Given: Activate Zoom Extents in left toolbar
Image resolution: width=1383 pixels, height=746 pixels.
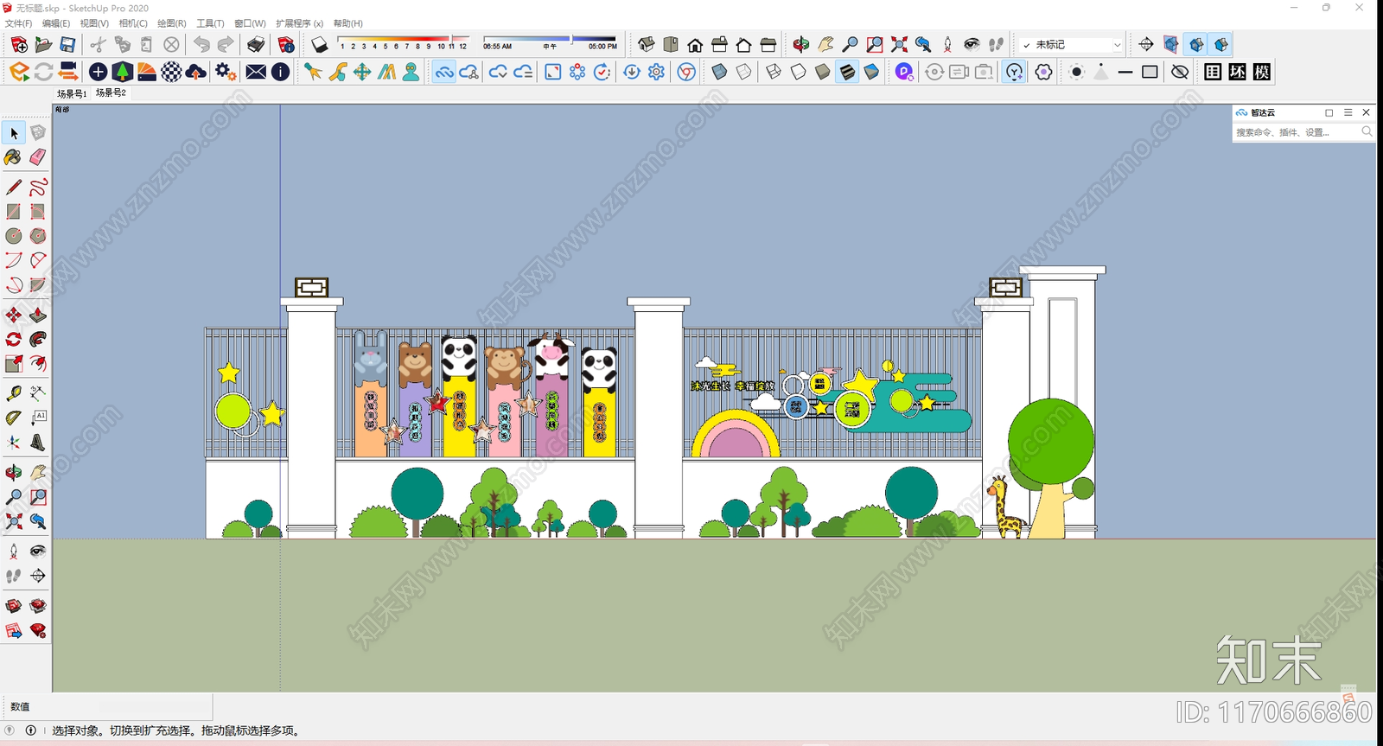Looking at the screenshot, I should [14, 521].
